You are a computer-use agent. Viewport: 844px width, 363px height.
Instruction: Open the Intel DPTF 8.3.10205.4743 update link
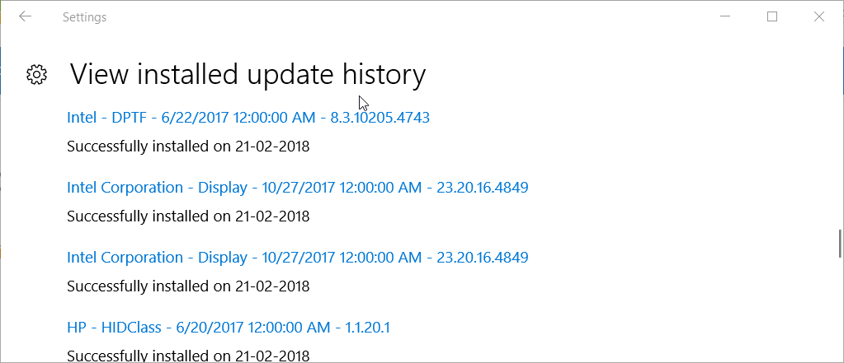[x=248, y=118]
